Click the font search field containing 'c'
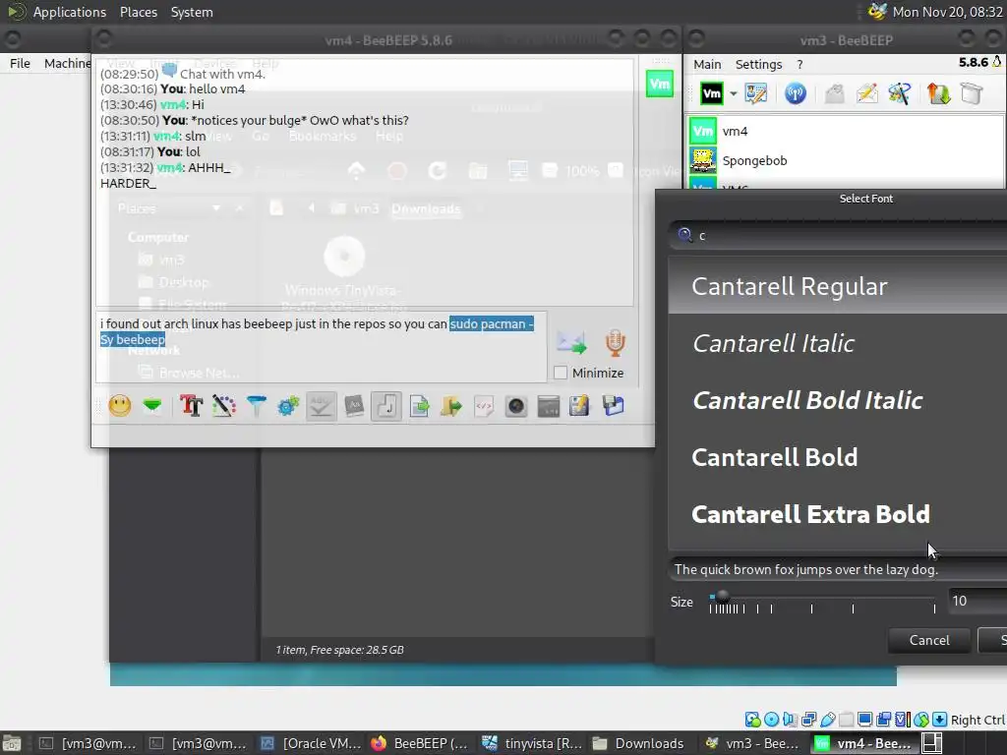Screen dimensions: 1007x755 [838, 236]
